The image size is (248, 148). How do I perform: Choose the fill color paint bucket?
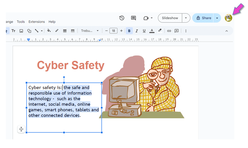pos(49,31)
